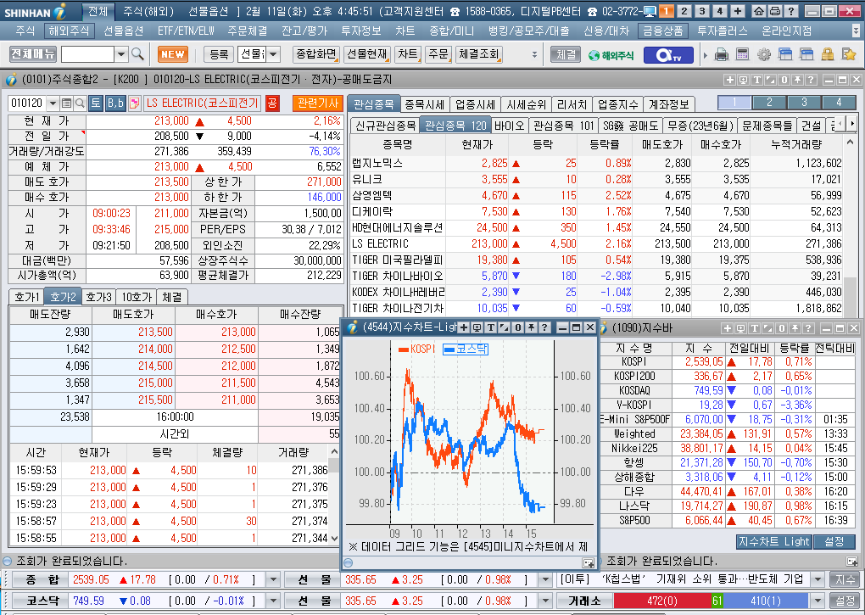This screenshot has height=615, width=865.
Task: Click the magnifier search icon next to menu box
Action: (x=137, y=54)
